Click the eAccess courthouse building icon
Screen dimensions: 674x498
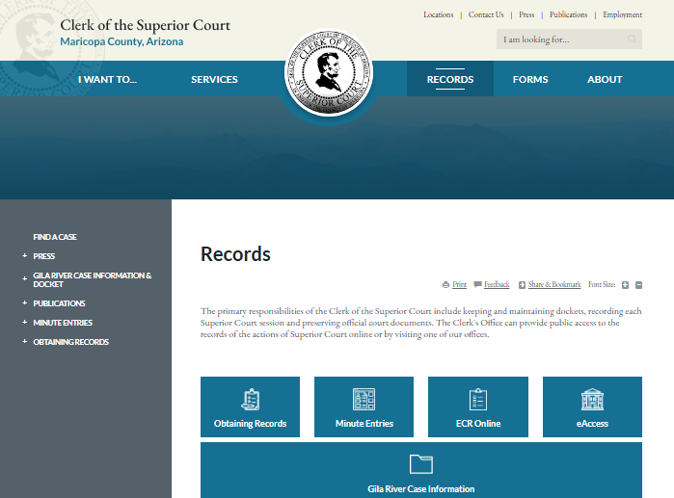point(592,399)
